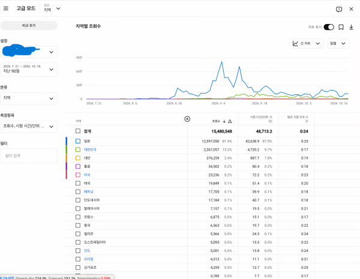The width and height of the screenshot is (360, 279).
Task: Click the 지역별 조회수 chart title
Action: [88, 26]
